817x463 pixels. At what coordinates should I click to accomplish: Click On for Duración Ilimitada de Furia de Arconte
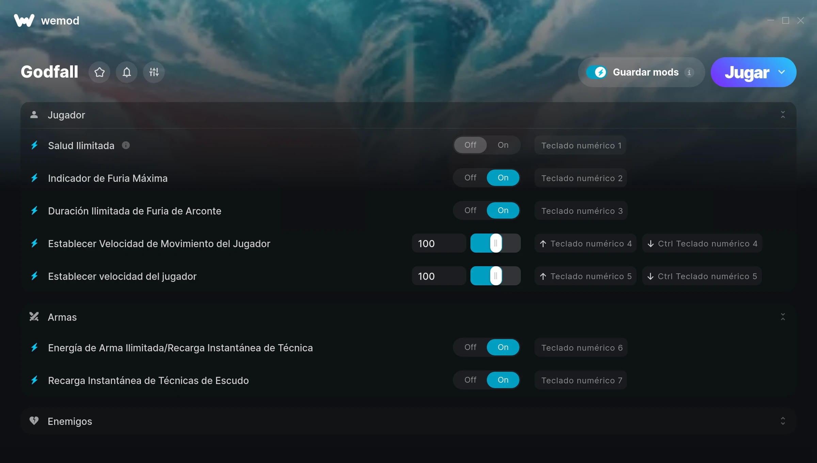[x=503, y=210]
